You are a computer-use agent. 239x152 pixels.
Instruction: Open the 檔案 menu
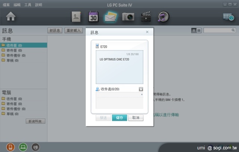click(x=6, y=5)
